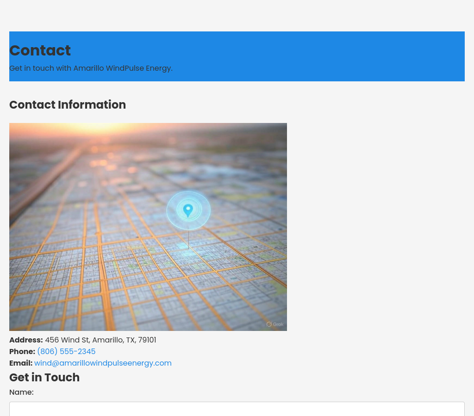474x416 pixels.
Task: Click the Contact Information heading
Action: 68,105
